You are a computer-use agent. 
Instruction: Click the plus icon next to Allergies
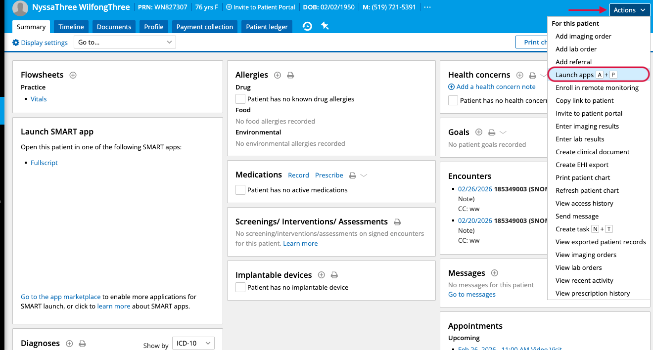point(278,75)
